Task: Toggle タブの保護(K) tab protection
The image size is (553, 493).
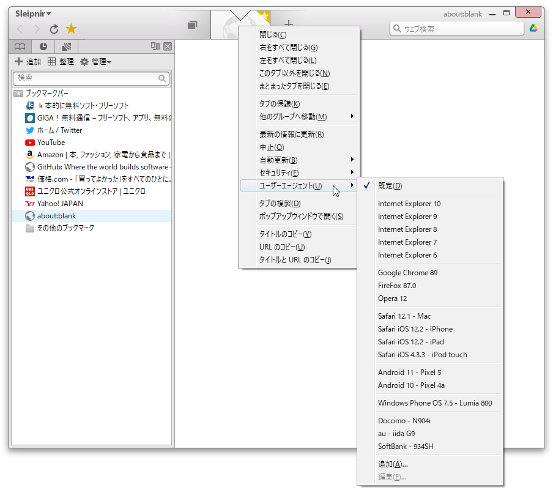Action: 299,104
